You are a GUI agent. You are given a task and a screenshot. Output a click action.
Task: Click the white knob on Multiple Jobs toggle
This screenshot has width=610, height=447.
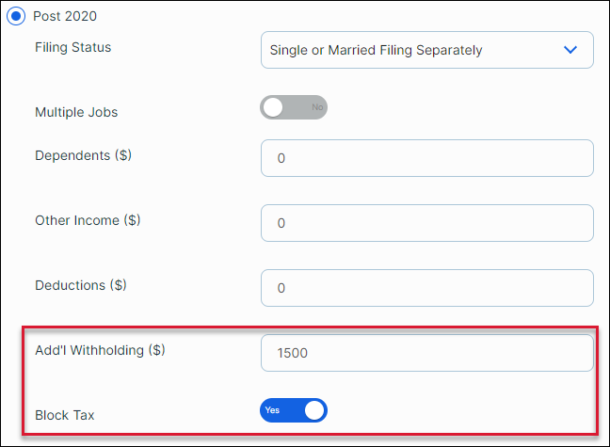tap(274, 108)
